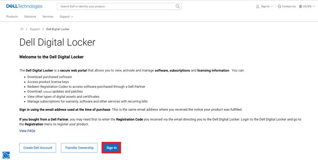Go to Support breadcrumb link
Image resolution: width=318 pixels, height=160 pixels.
coord(35,29)
